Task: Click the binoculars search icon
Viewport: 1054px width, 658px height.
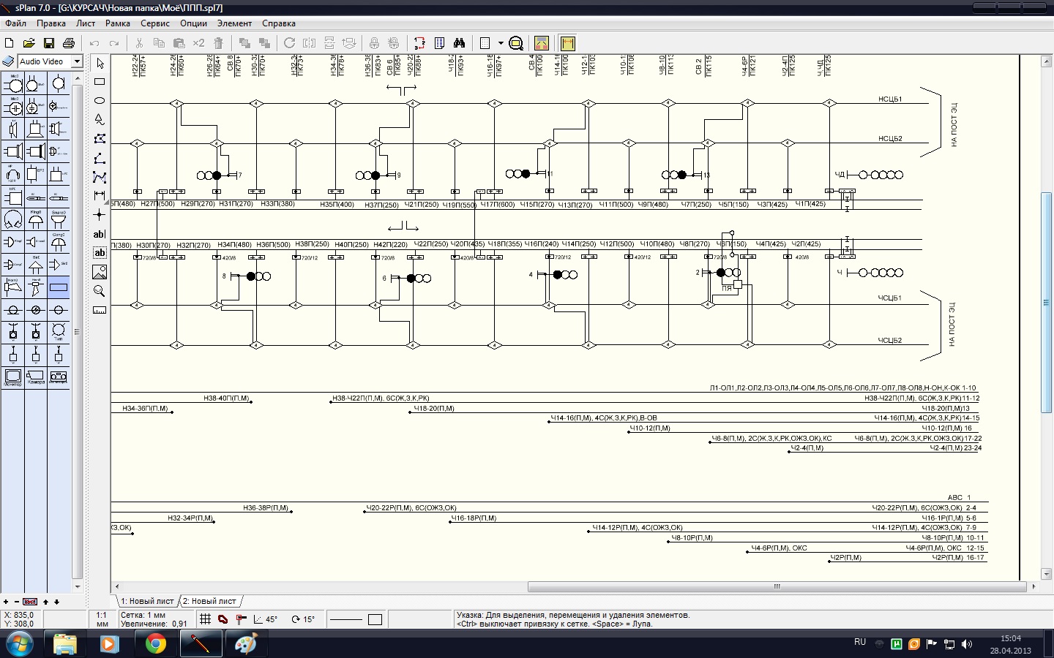Action: pyautogui.click(x=459, y=43)
